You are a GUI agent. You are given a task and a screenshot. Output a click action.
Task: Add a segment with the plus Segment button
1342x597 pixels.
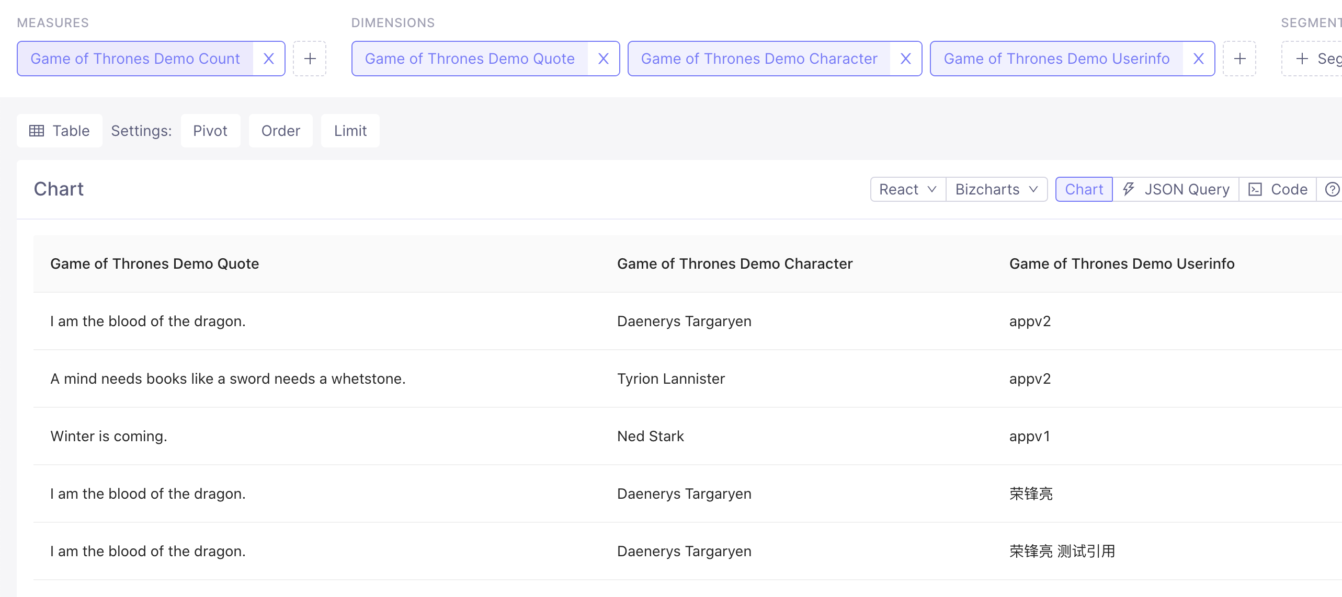[1313, 59]
